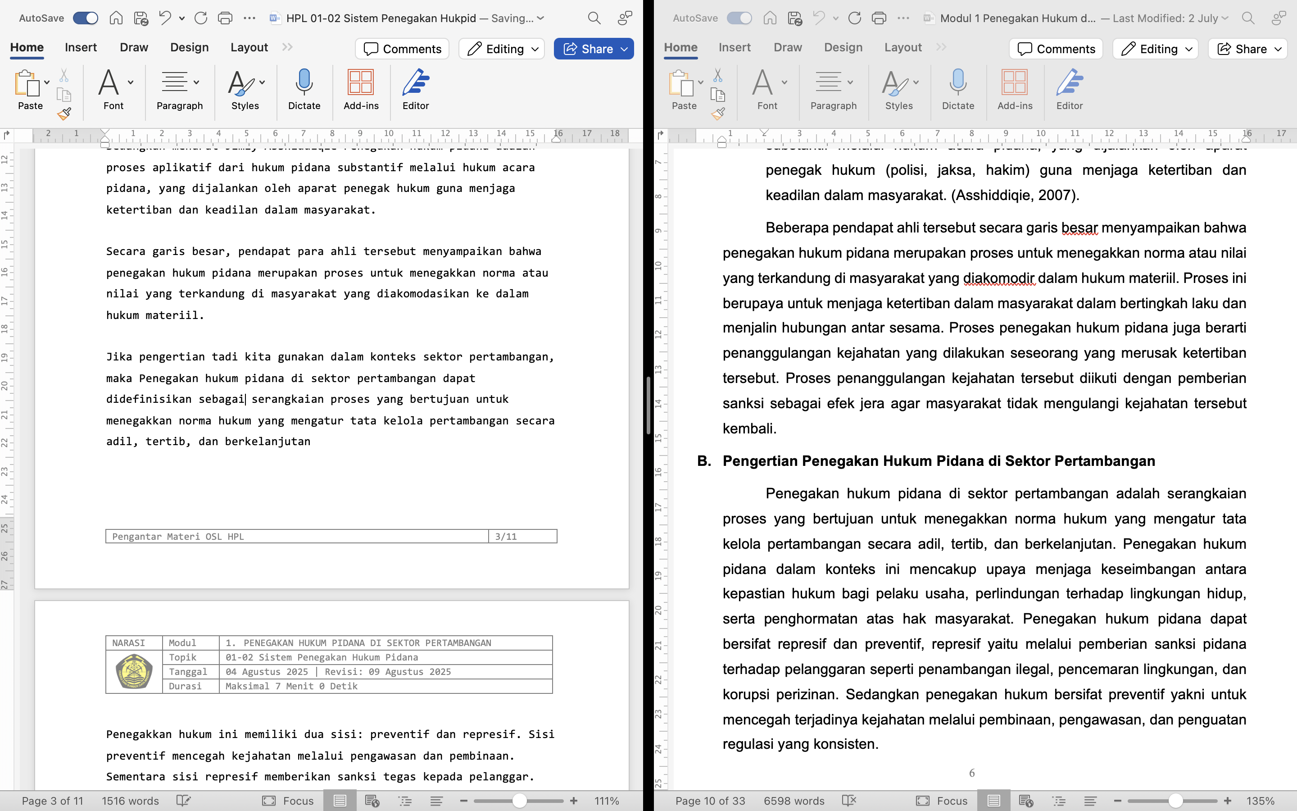Switch to Insert tab in left window
1297x811 pixels.
pyautogui.click(x=81, y=47)
